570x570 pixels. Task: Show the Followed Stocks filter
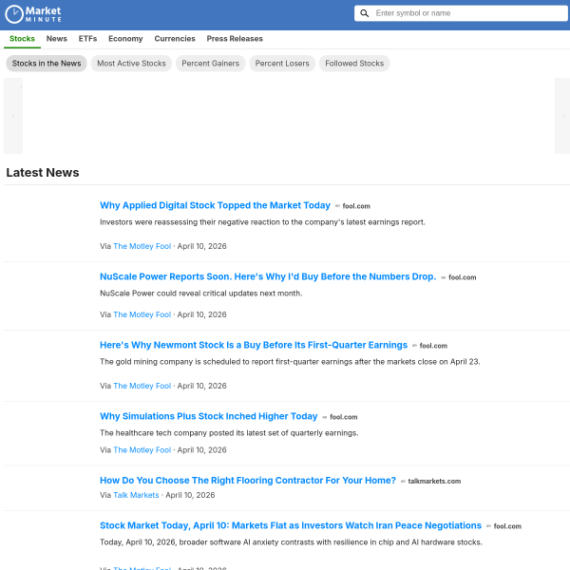point(354,64)
